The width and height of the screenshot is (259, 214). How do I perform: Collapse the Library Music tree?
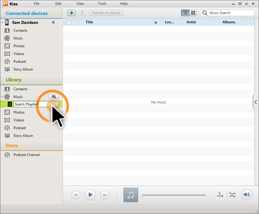pos(2,96)
